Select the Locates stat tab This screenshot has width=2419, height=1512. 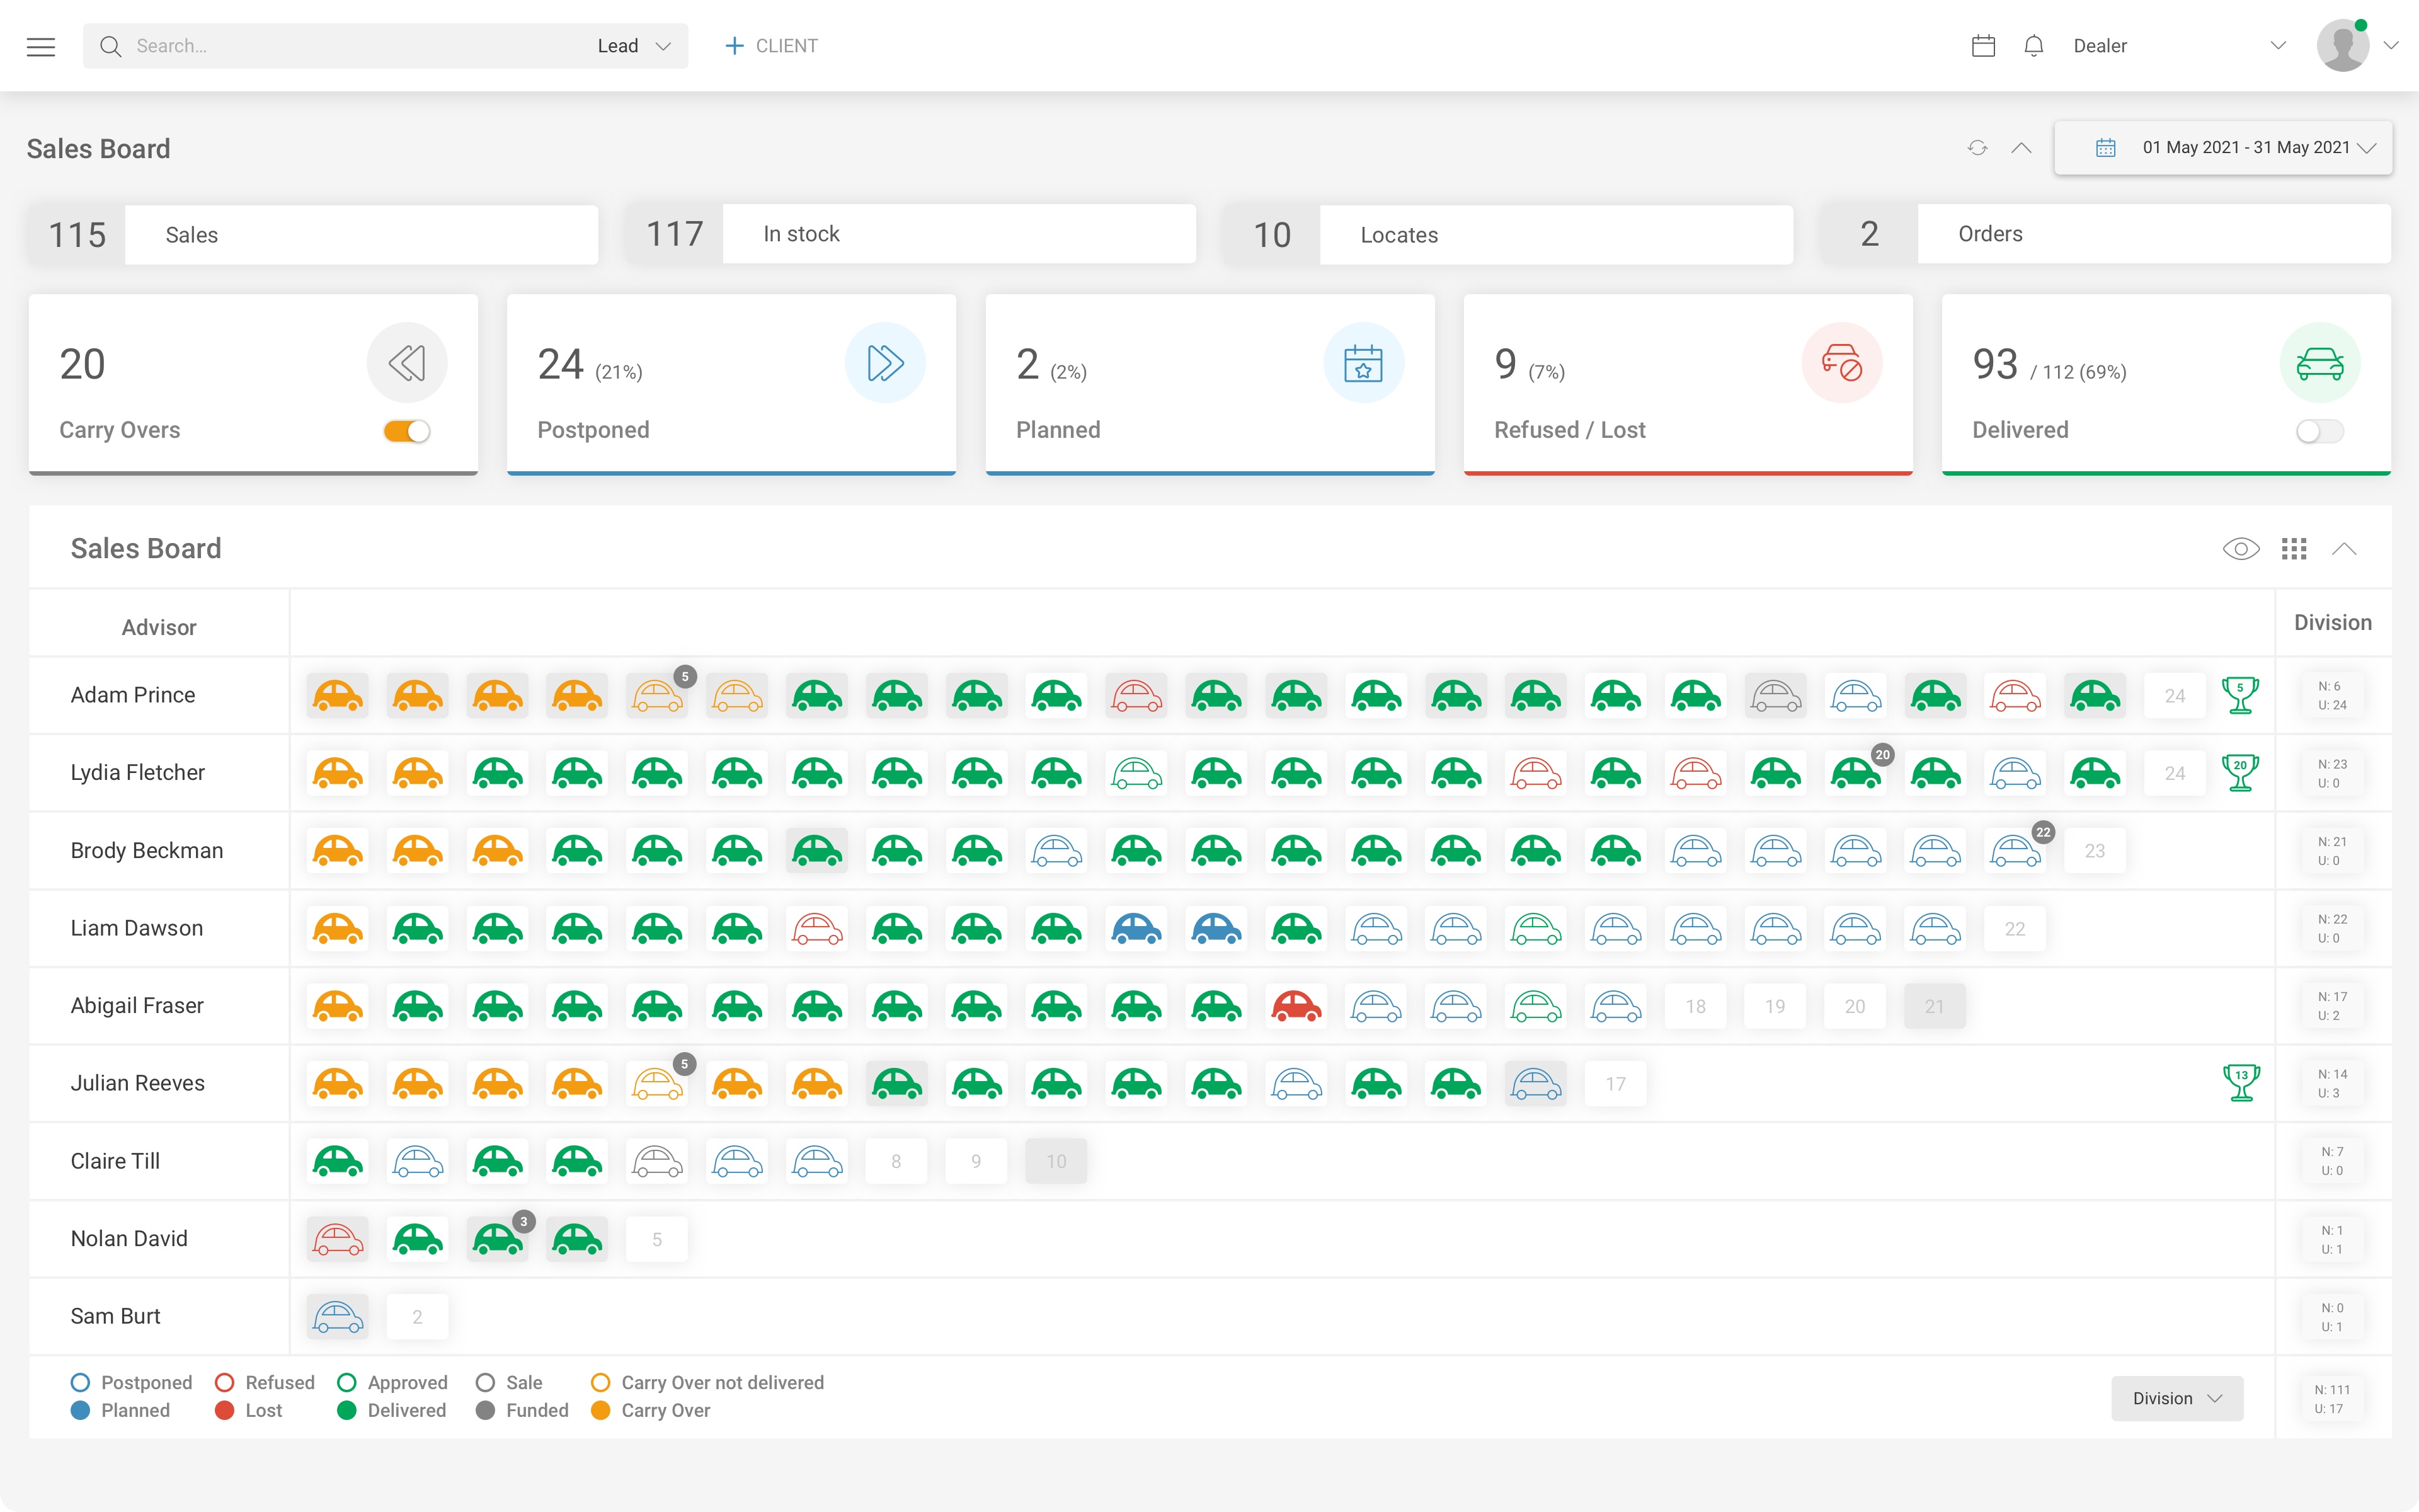[1508, 235]
